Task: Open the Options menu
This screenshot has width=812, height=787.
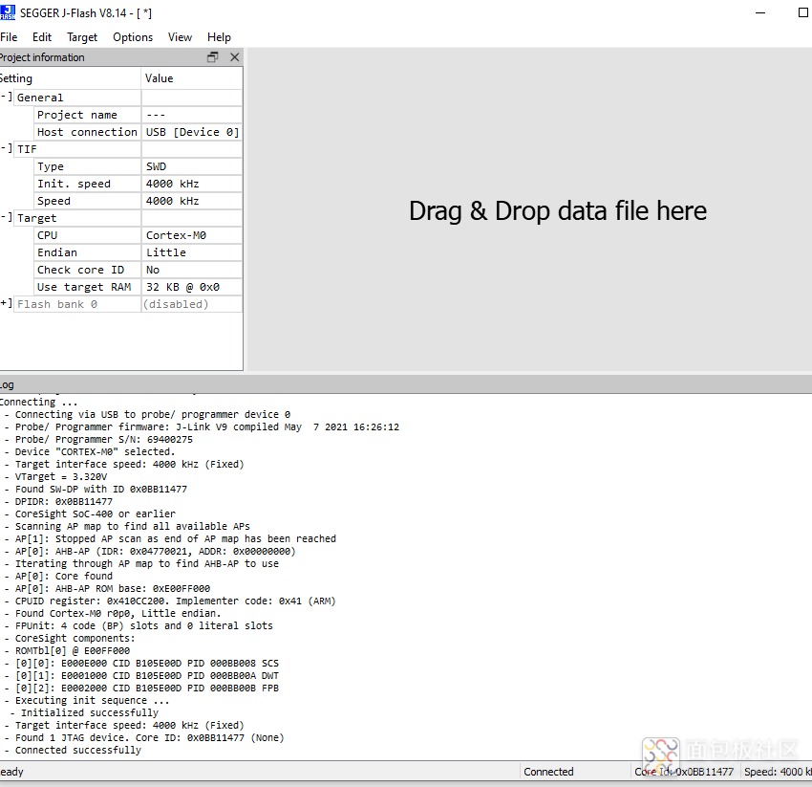Action: [133, 37]
